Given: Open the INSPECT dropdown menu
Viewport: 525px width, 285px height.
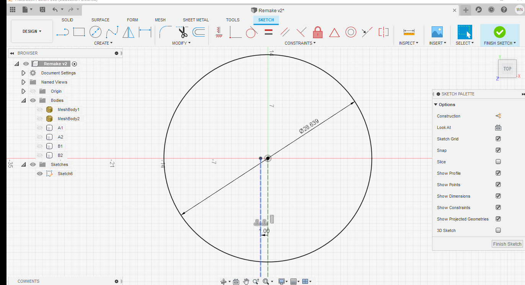Looking at the screenshot, I should point(409,43).
